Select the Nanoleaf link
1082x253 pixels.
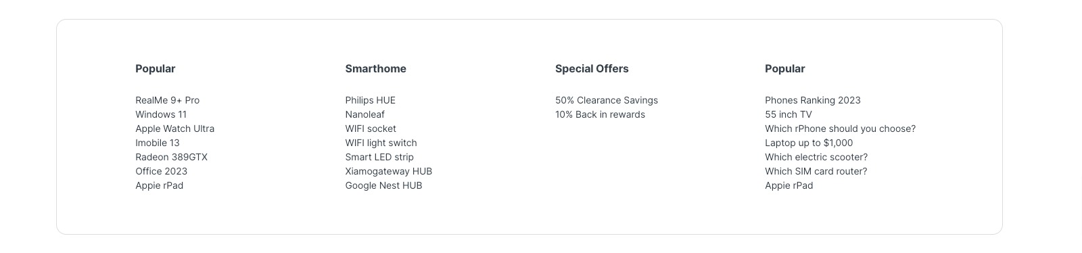(364, 114)
